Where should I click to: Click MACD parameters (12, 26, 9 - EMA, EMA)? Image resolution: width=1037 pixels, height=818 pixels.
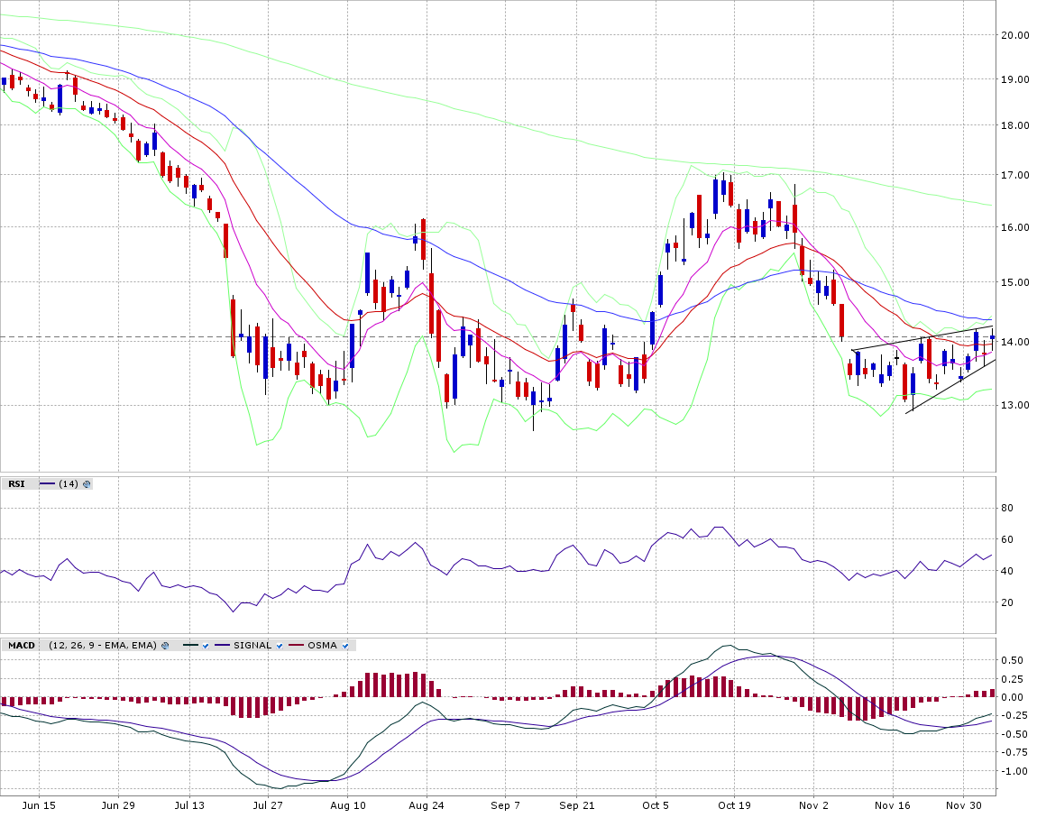pos(103,646)
